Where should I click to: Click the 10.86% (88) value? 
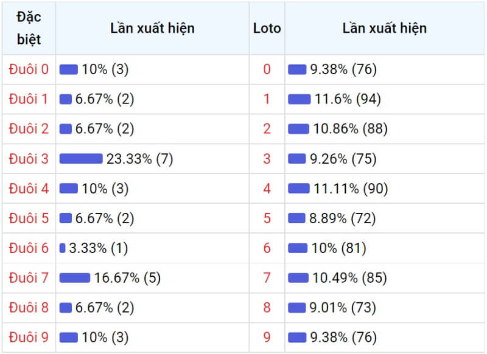coord(351,129)
